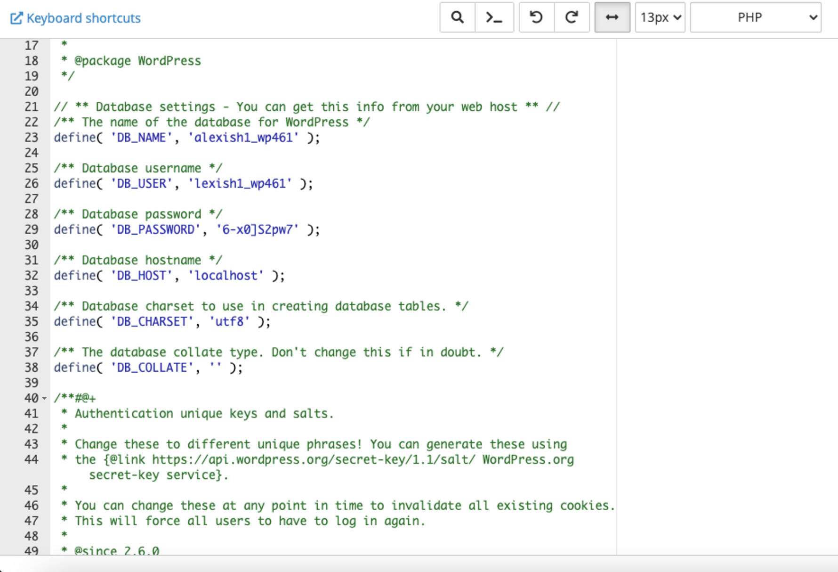Click the 'Database username' comment
The image size is (838, 572).
(x=138, y=168)
